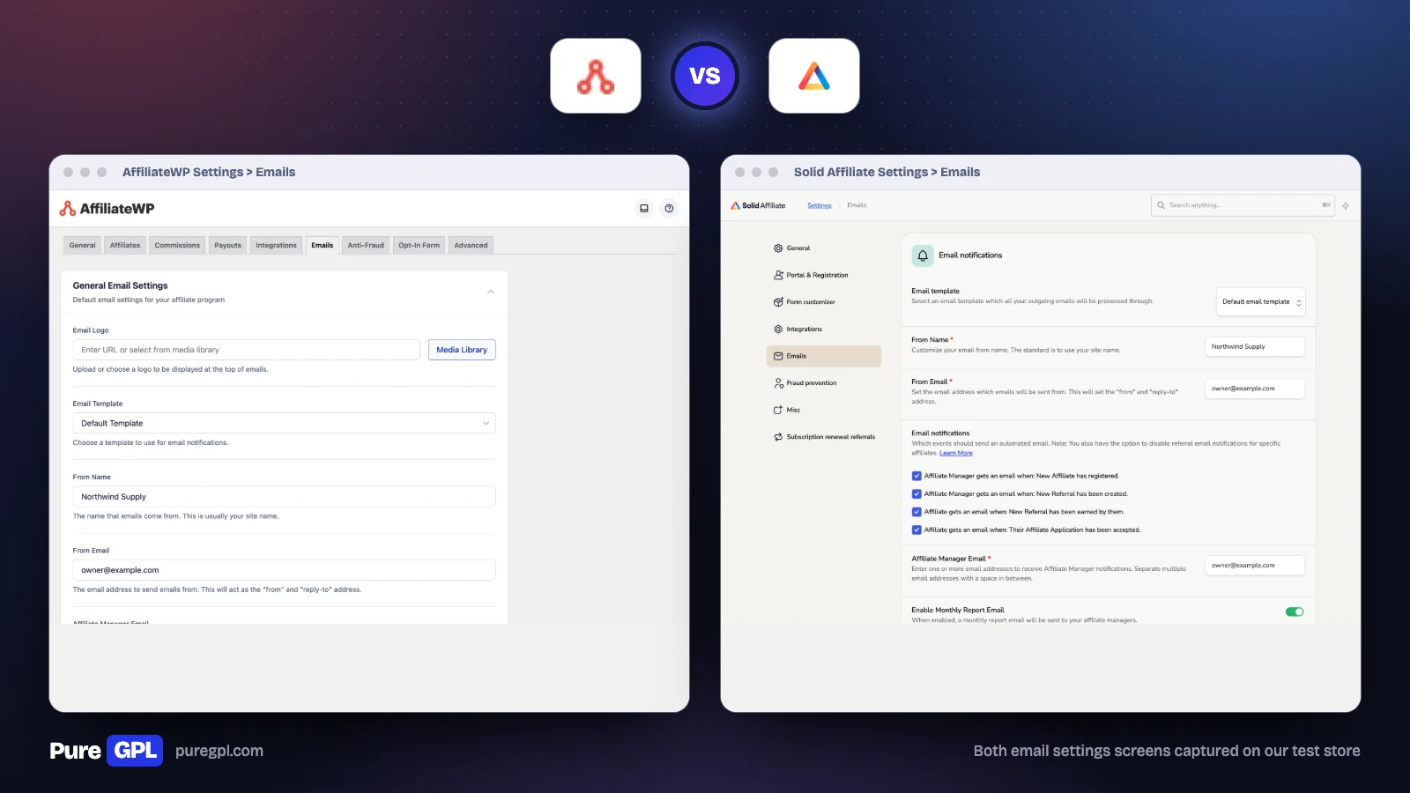
Task: Click the Pure GPL logo in footer
Action: 106,751
